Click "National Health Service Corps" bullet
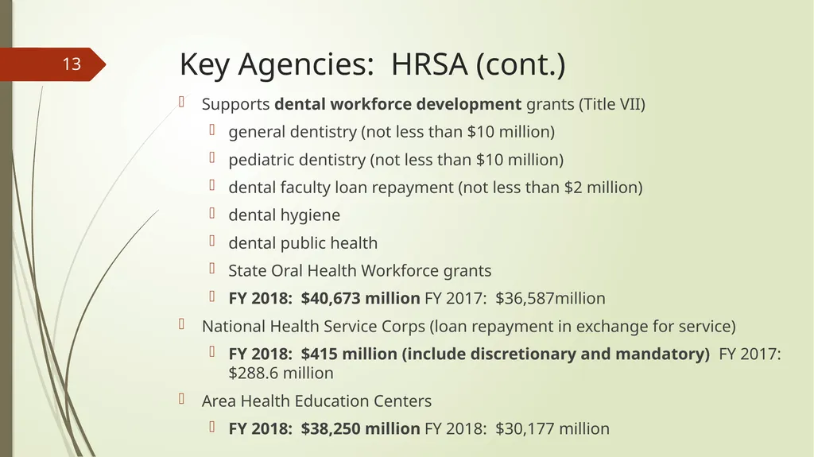The width and height of the screenshot is (814, 457). (x=468, y=326)
